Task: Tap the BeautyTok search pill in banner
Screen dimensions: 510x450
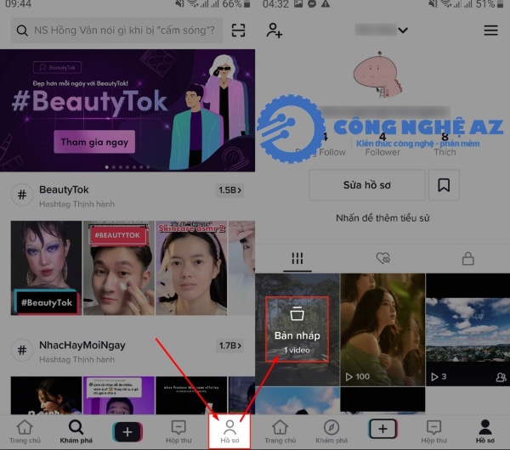Action: coord(57,68)
